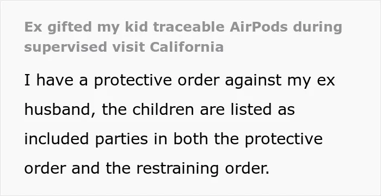The image size is (381, 196).
Task: Click the word "husband" in the post body
Action: [57, 109]
